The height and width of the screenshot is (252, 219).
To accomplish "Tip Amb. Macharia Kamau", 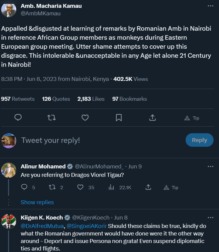I will (x=192, y=118).
